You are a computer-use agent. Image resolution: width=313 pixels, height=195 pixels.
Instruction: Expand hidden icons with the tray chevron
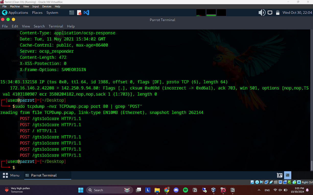(260, 190)
